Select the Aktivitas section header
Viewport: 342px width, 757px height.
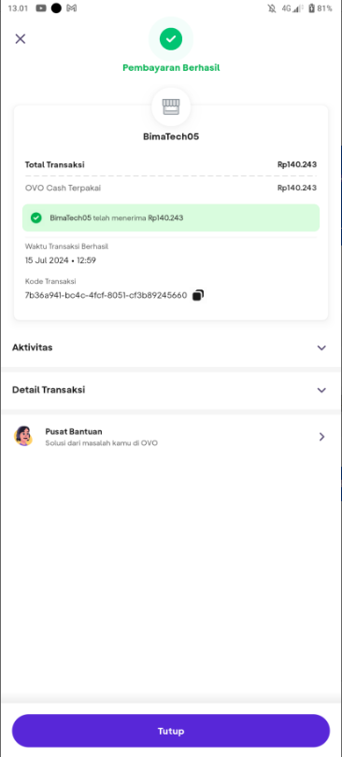[x=171, y=347]
